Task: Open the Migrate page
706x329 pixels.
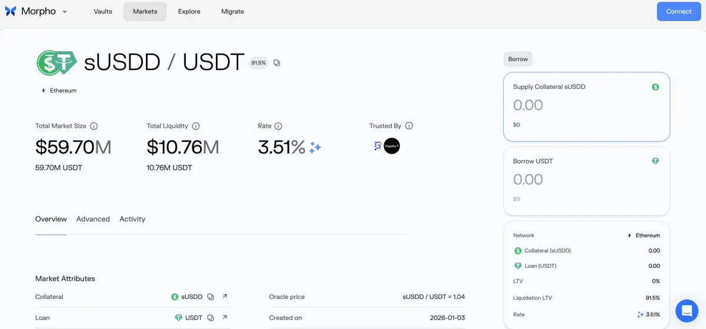Action: [x=232, y=11]
